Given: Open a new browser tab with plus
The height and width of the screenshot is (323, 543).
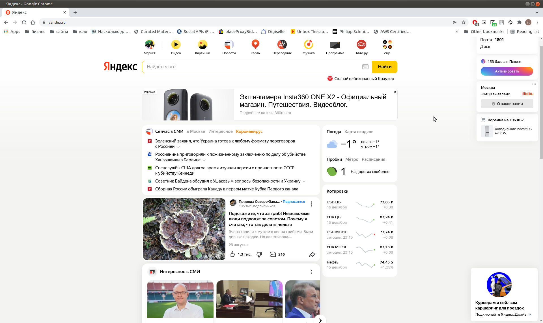Looking at the screenshot, I should (75, 12).
